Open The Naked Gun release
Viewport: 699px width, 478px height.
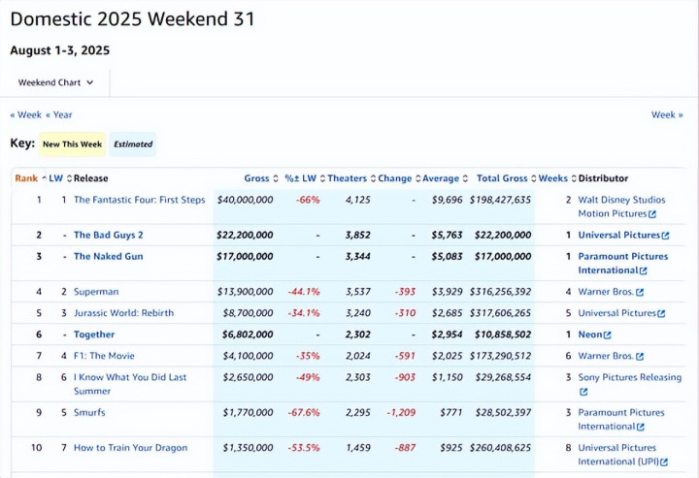point(109,256)
